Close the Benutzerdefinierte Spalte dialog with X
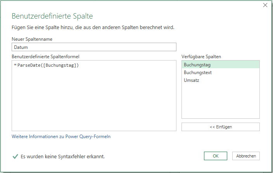 coord(265,5)
